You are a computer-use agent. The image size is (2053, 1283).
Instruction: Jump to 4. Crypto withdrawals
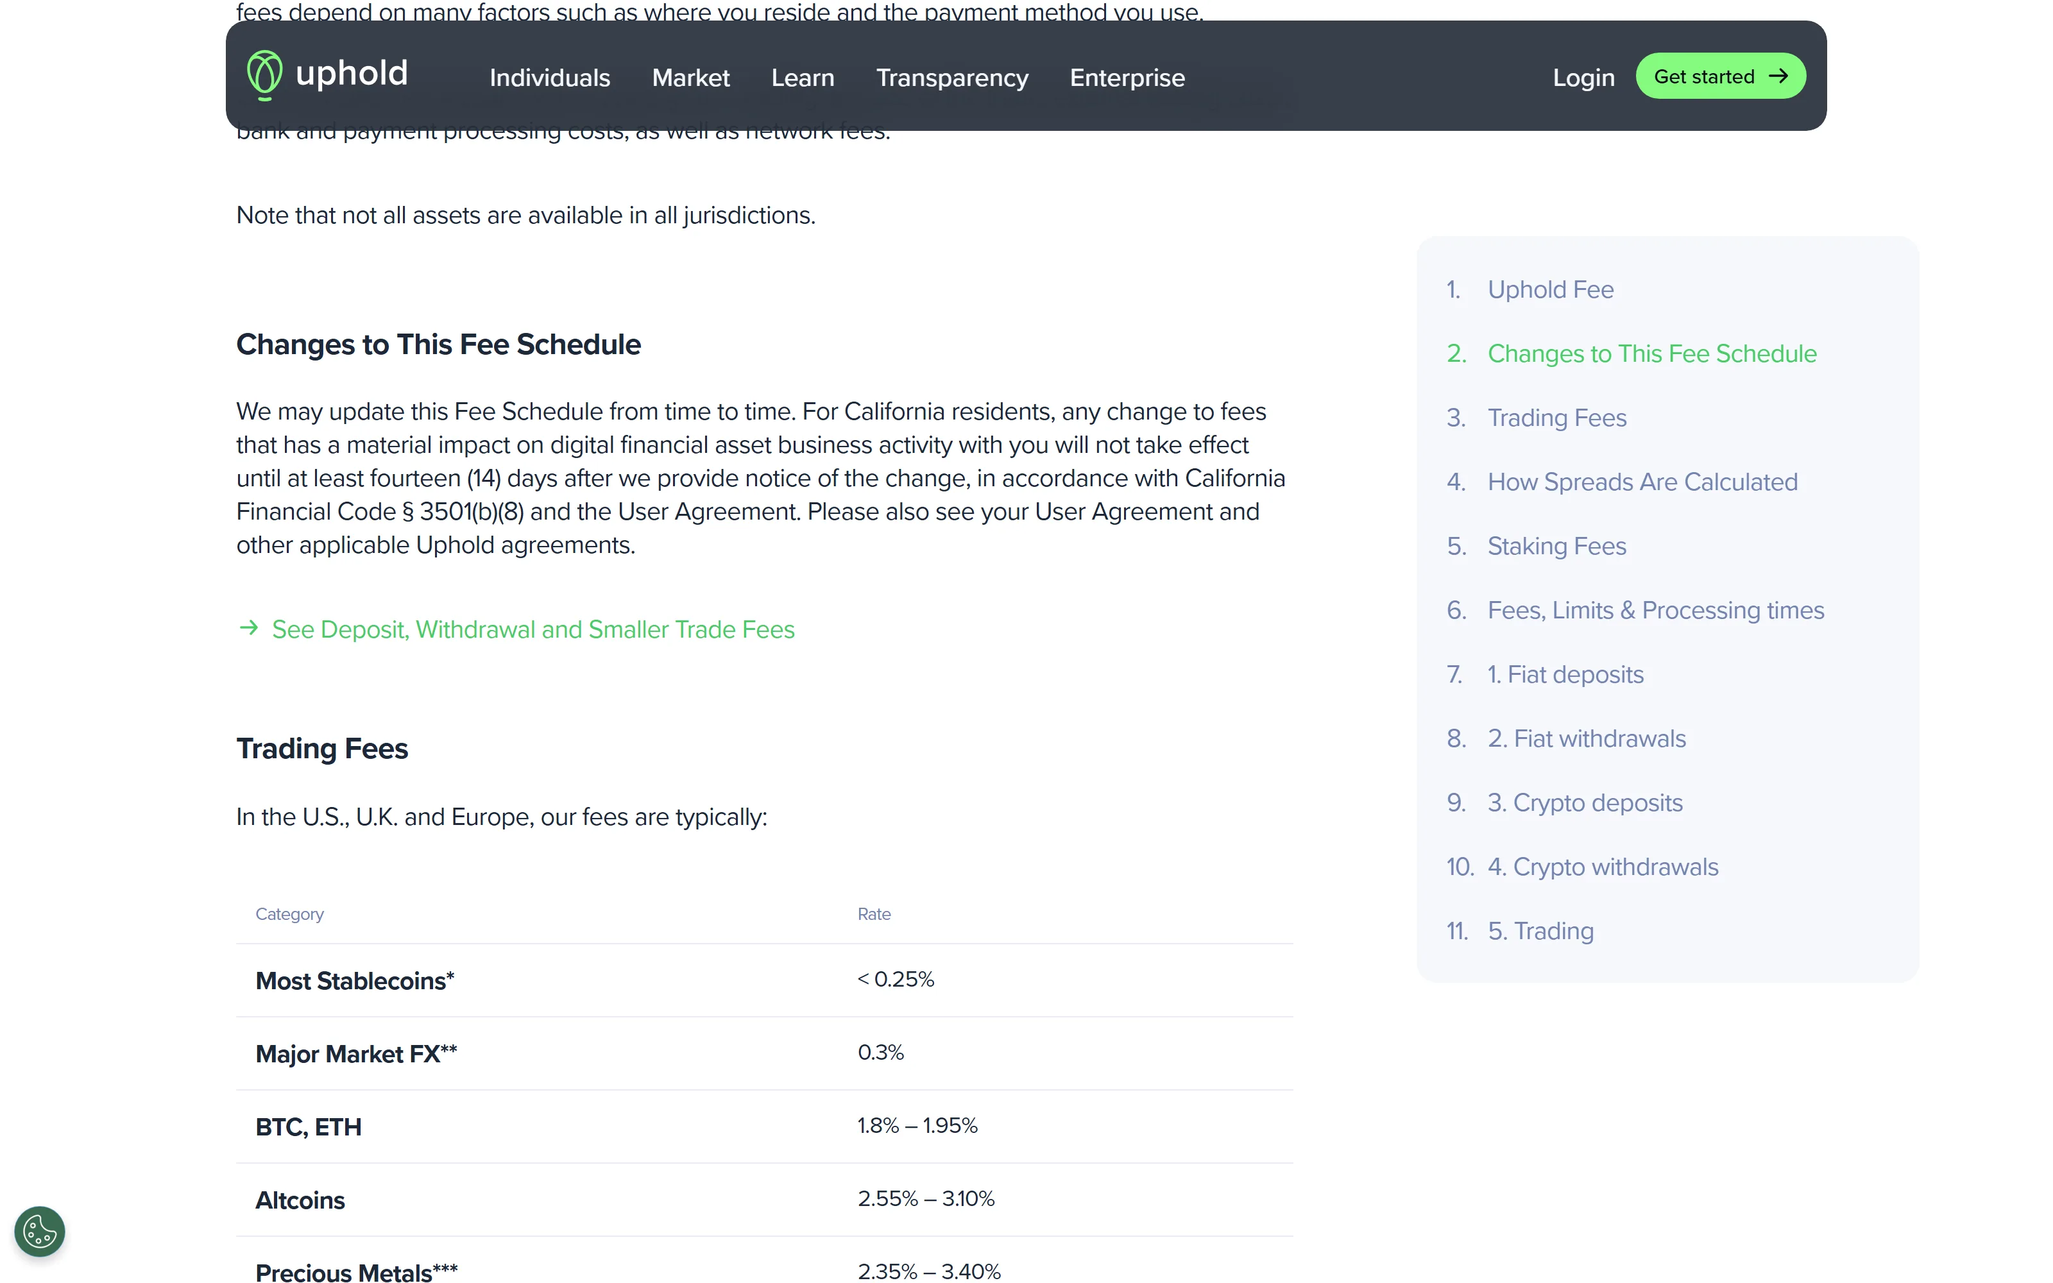1603,867
